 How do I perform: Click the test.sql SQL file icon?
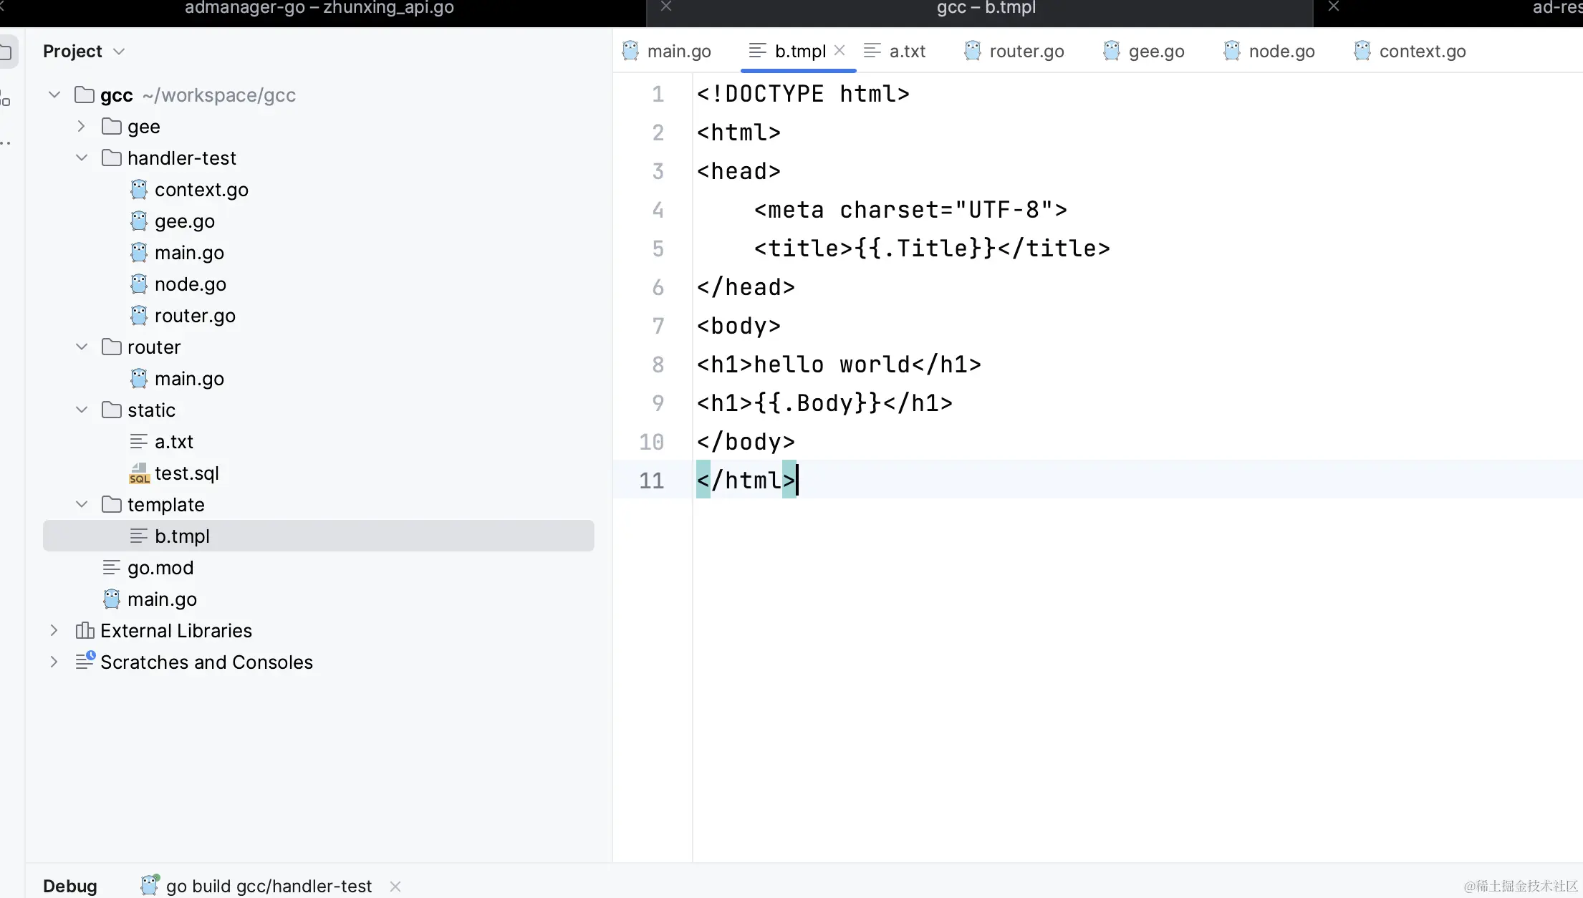[x=139, y=473]
